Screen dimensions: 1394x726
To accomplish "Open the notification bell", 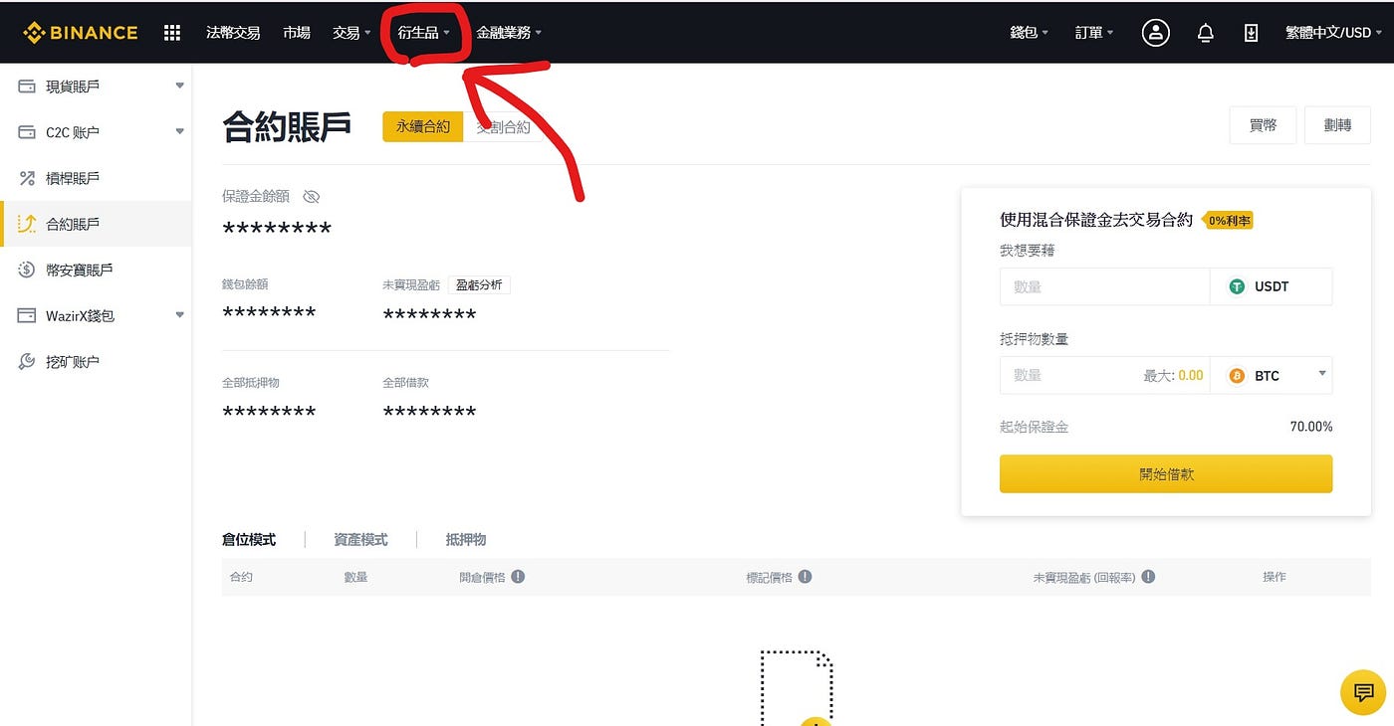I will click(x=1205, y=32).
